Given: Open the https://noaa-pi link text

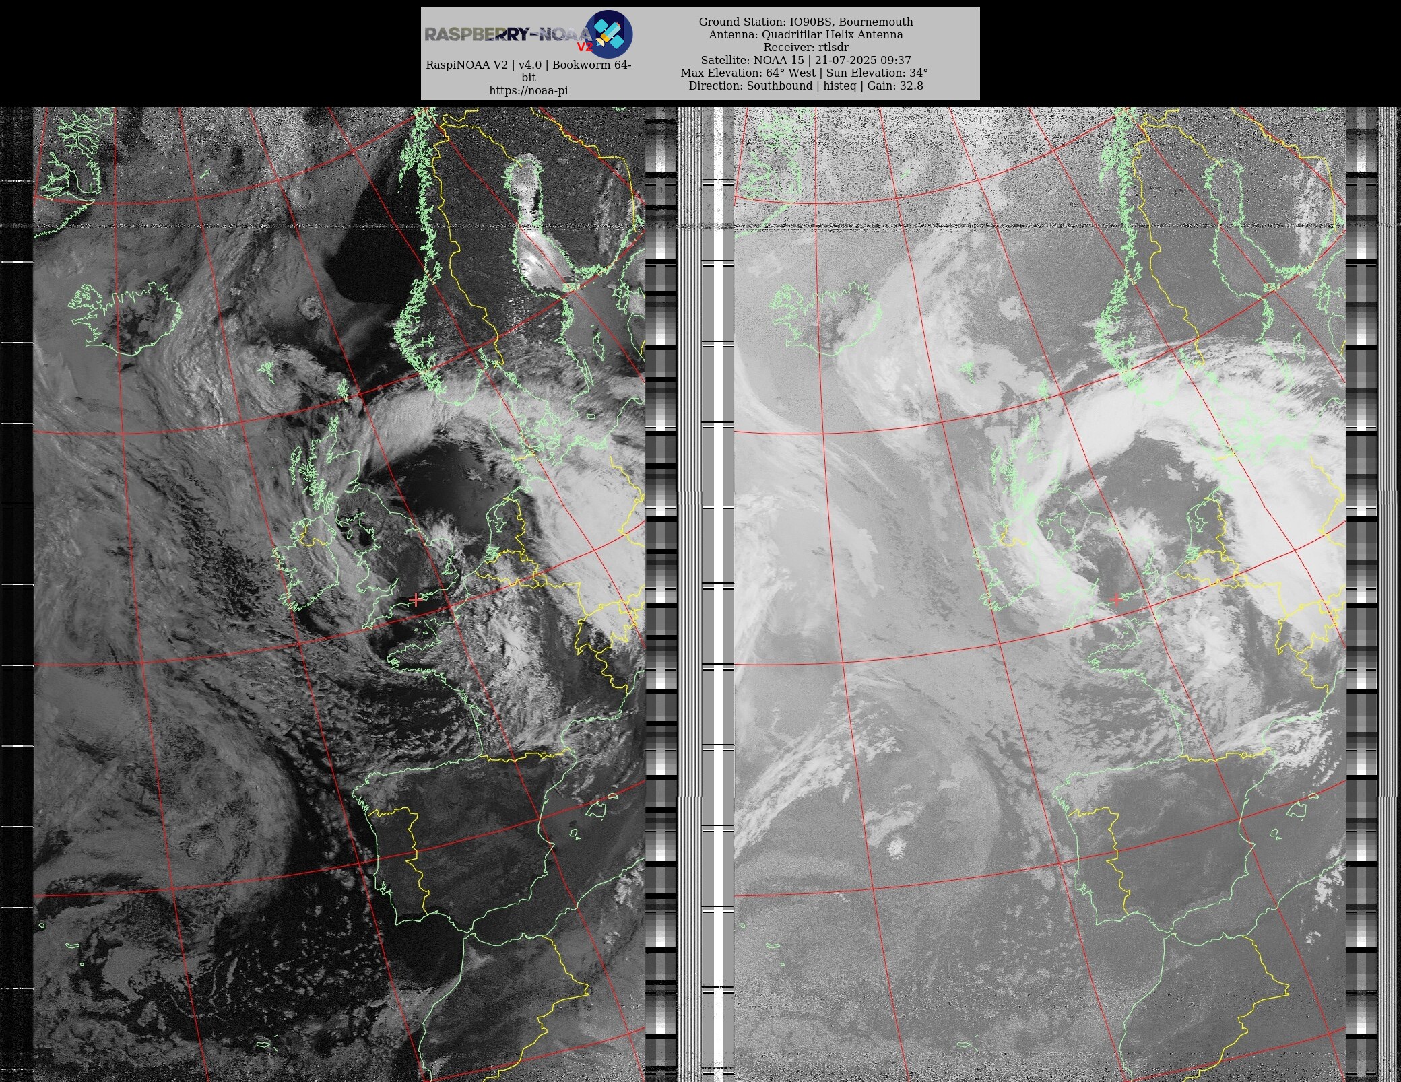Looking at the screenshot, I should [529, 90].
